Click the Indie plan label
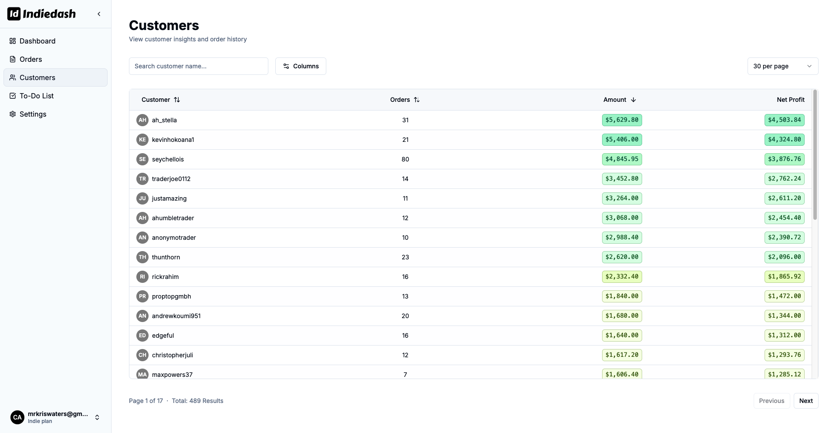Screen dimensions: 836x433 [40, 421]
